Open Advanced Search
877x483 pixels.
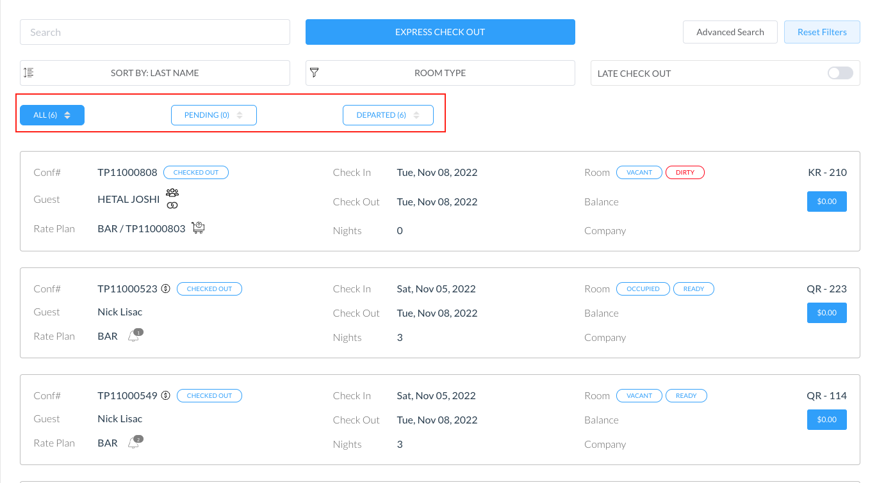point(730,32)
